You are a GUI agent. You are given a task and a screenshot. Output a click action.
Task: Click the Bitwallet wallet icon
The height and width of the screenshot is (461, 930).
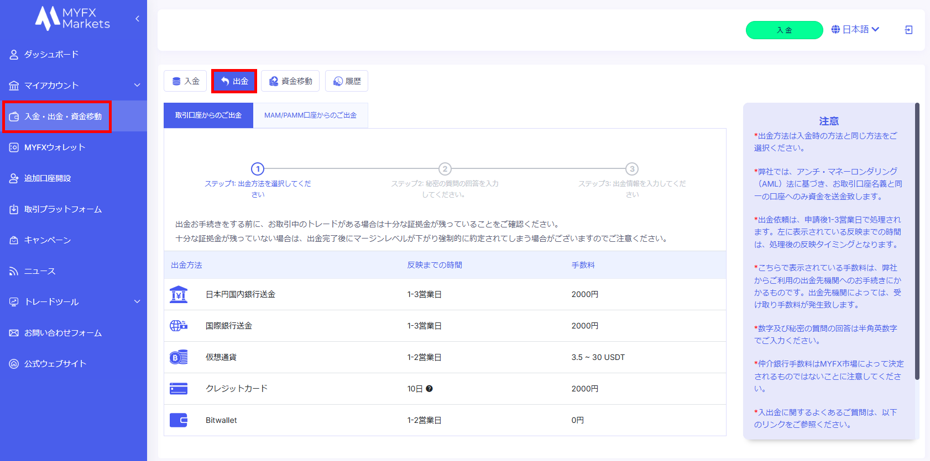(x=179, y=420)
